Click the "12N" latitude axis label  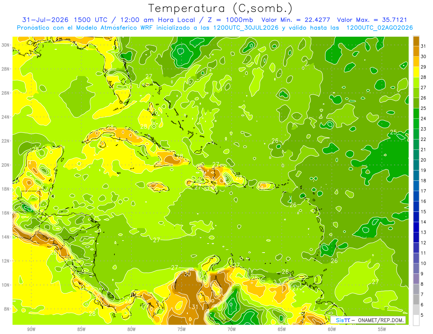click(x=5, y=261)
